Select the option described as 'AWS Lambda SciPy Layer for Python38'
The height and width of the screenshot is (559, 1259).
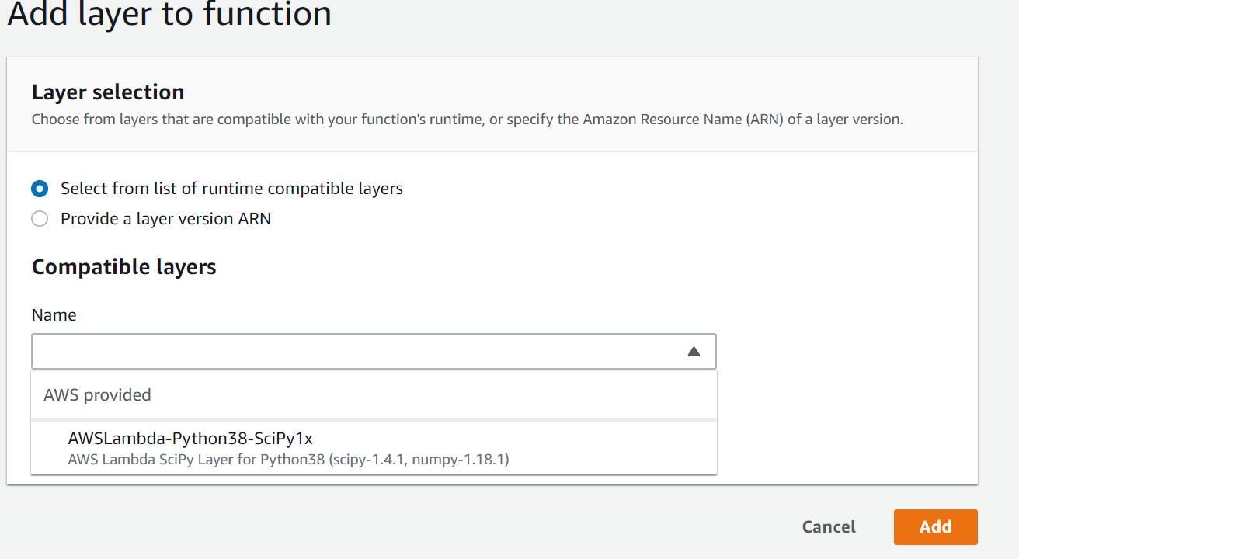click(196, 460)
